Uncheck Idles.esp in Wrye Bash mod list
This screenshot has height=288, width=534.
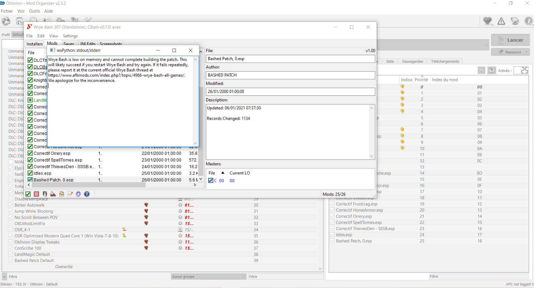tap(30, 173)
